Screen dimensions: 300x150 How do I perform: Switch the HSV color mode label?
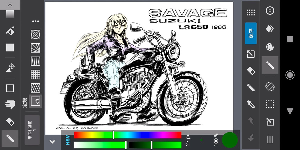tap(67, 140)
